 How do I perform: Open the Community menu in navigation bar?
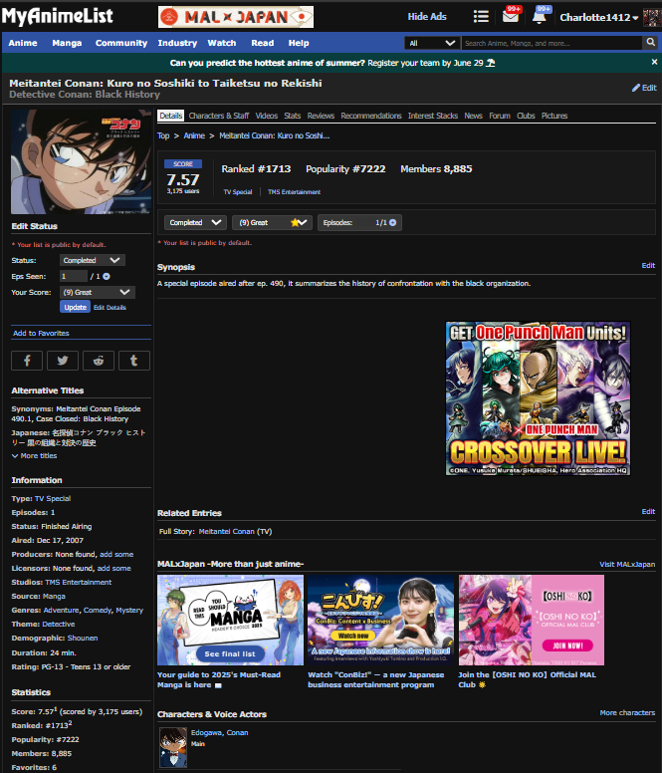point(121,43)
